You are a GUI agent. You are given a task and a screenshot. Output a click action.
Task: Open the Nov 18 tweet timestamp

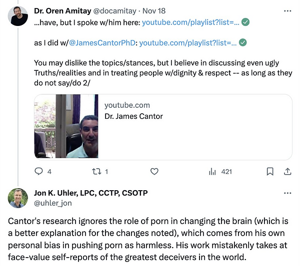click(155, 10)
